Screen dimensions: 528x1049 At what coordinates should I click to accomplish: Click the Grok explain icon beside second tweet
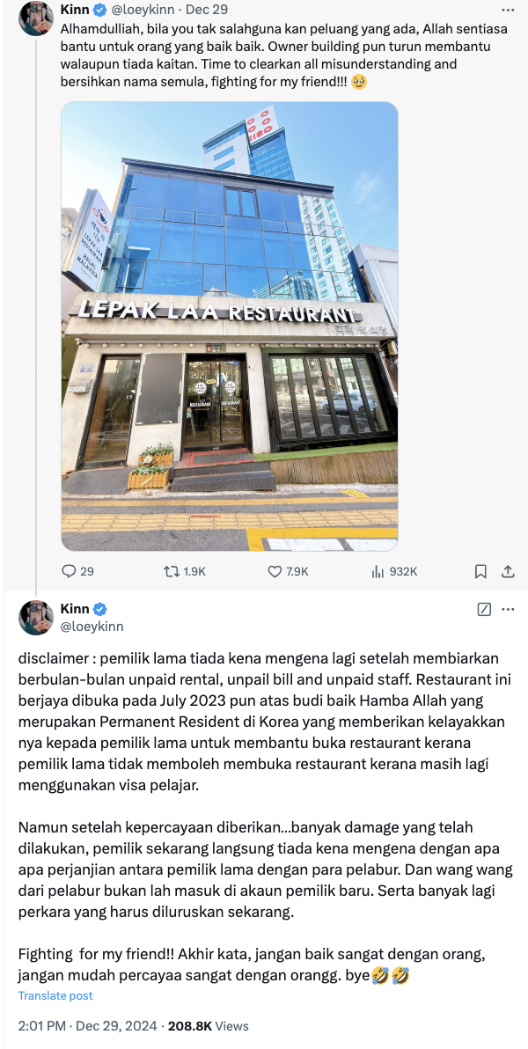click(485, 610)
